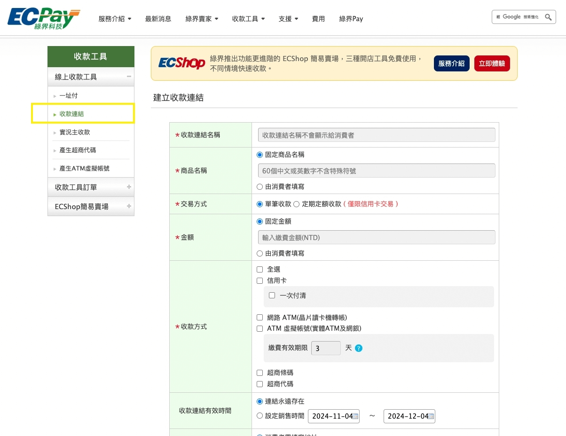Click the end date field 2024-12-04
The height and width of the screenshot is (436, 566).
tap(409, 416)
